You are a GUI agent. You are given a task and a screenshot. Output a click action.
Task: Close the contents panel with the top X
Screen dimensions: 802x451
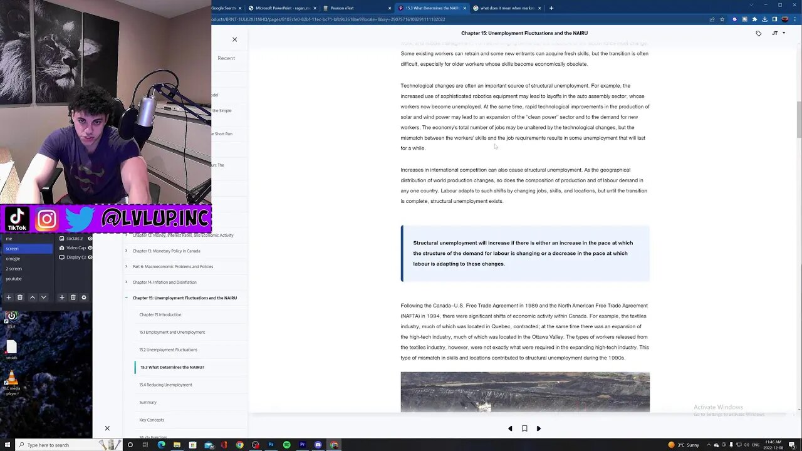235,39
